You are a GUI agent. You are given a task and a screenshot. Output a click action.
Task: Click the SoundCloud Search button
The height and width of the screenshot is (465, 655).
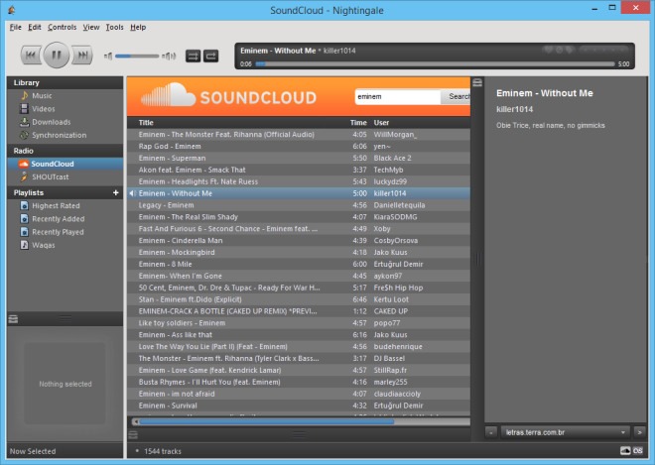[456, 97]
